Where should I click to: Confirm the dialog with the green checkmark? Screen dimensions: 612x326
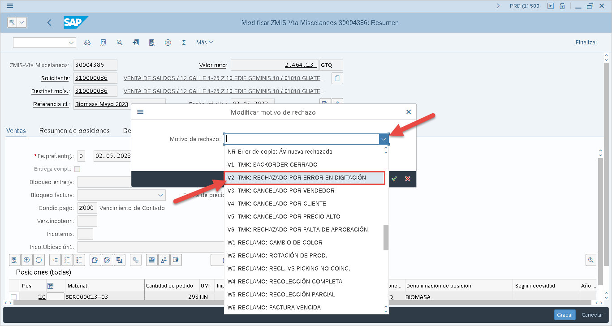pos(394,179)
